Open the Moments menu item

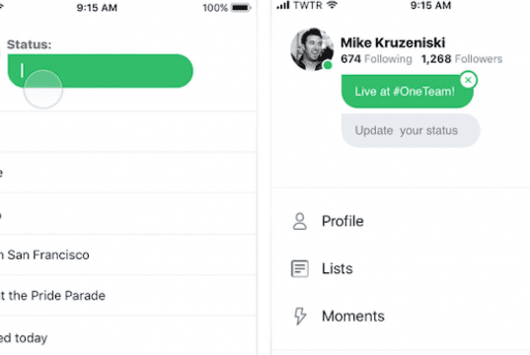coord(401,317)
